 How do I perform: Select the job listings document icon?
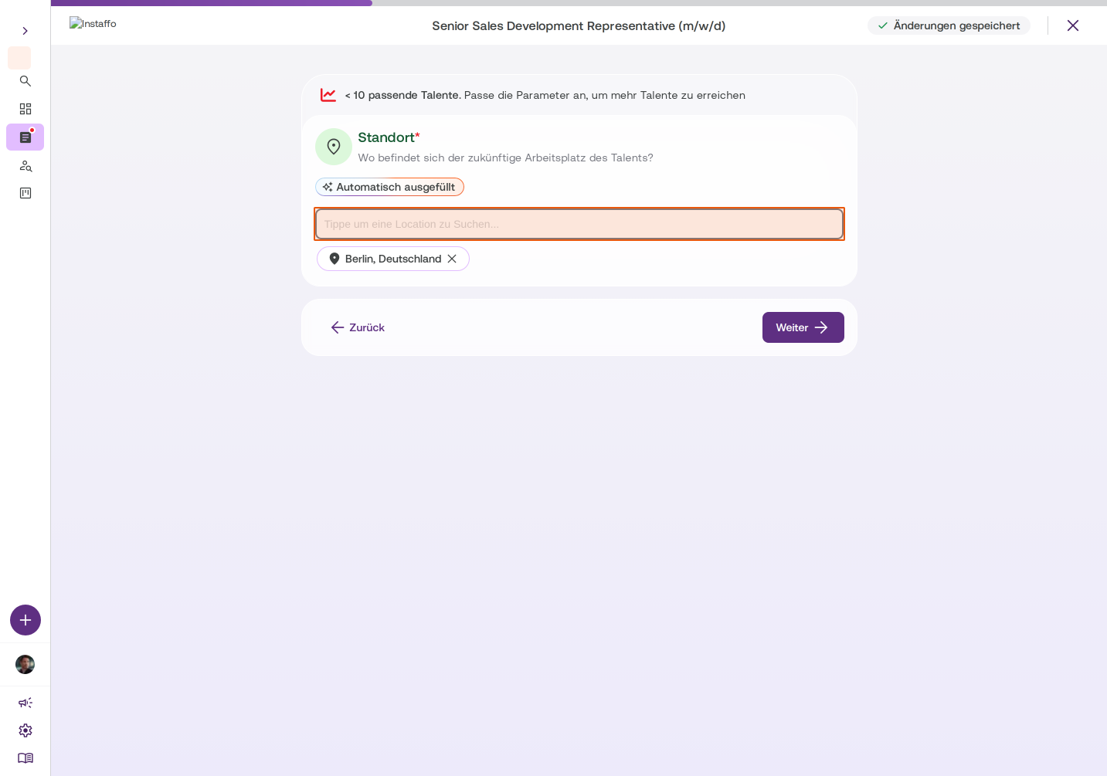[x=25, y=137]
